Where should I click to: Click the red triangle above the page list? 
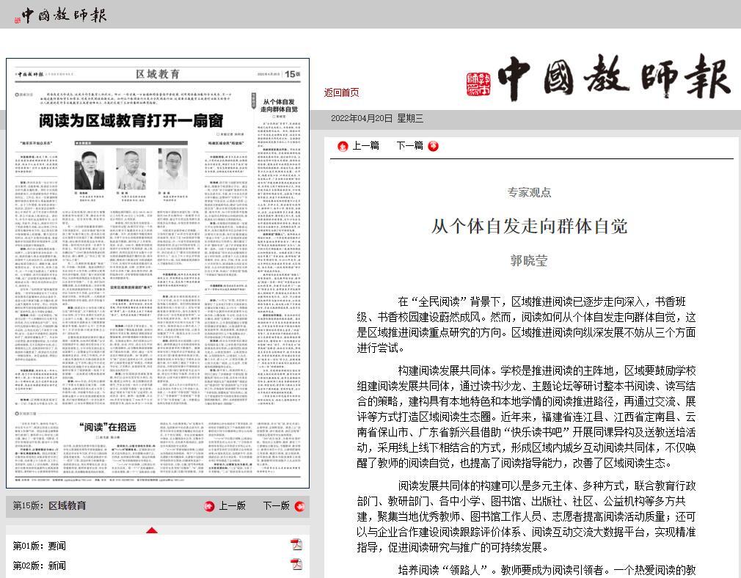point(152,530)
